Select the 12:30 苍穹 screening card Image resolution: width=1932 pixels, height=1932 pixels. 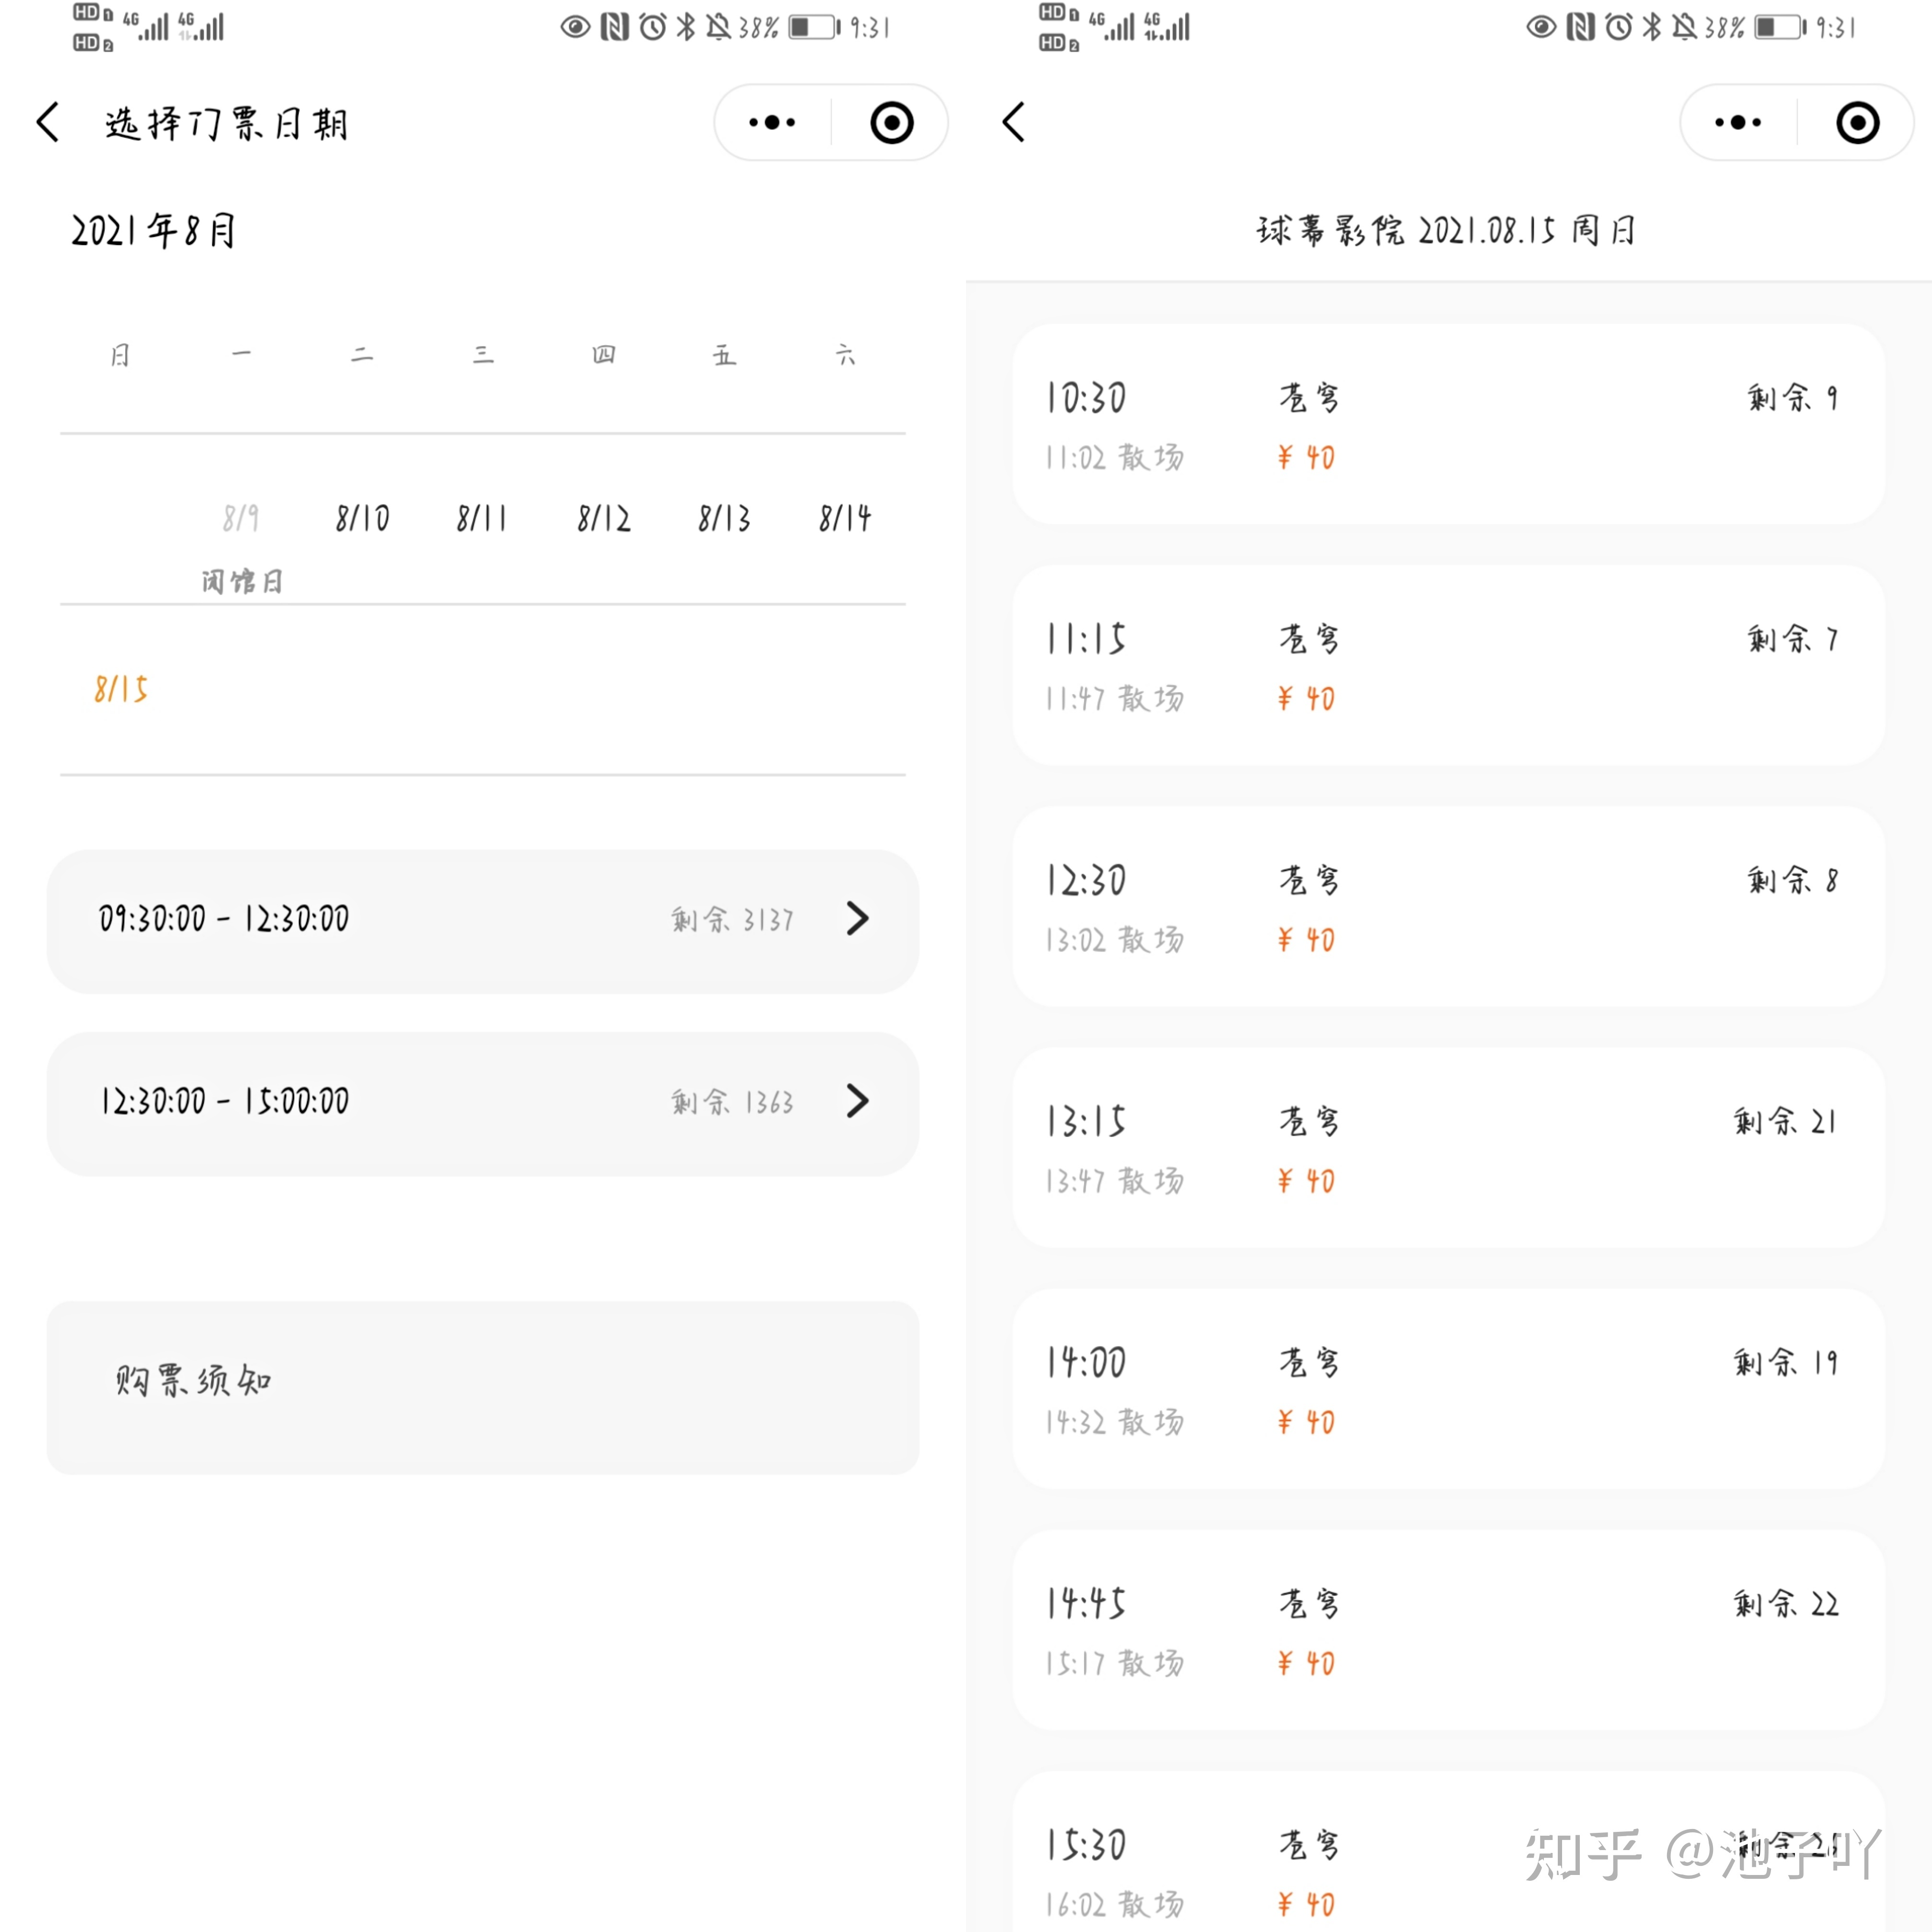pos(1448,907)
